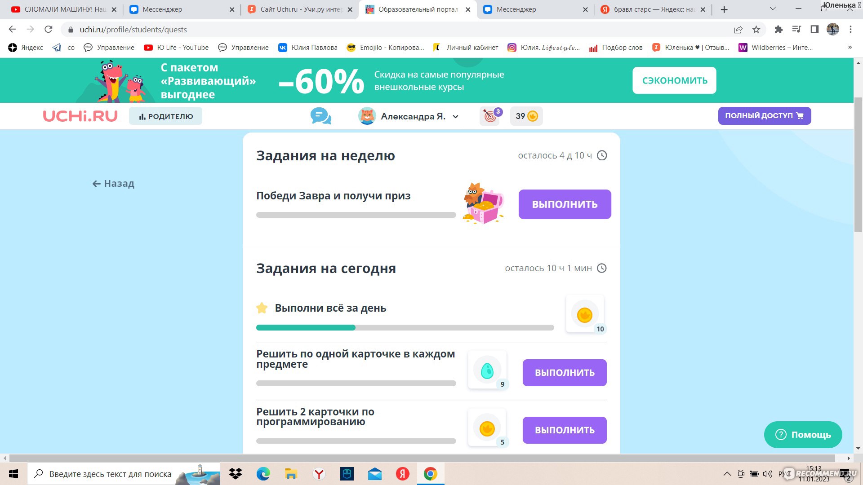Click Помощь help button
Viewport: 863px width, 485px height.
coord(803,435)
